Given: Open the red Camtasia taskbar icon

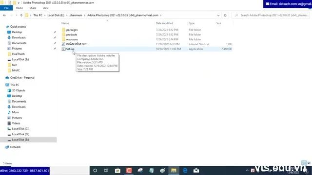Looking at the screenshot, I should (129, 171).
